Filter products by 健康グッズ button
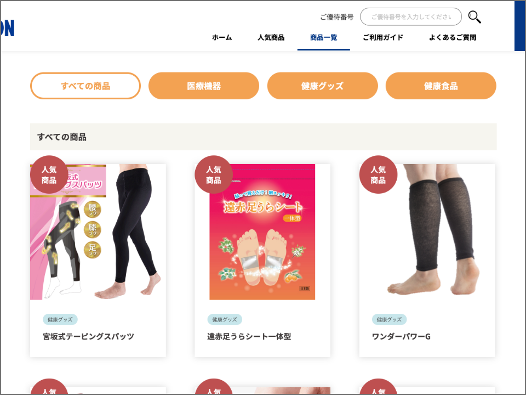 pos(322,86)
